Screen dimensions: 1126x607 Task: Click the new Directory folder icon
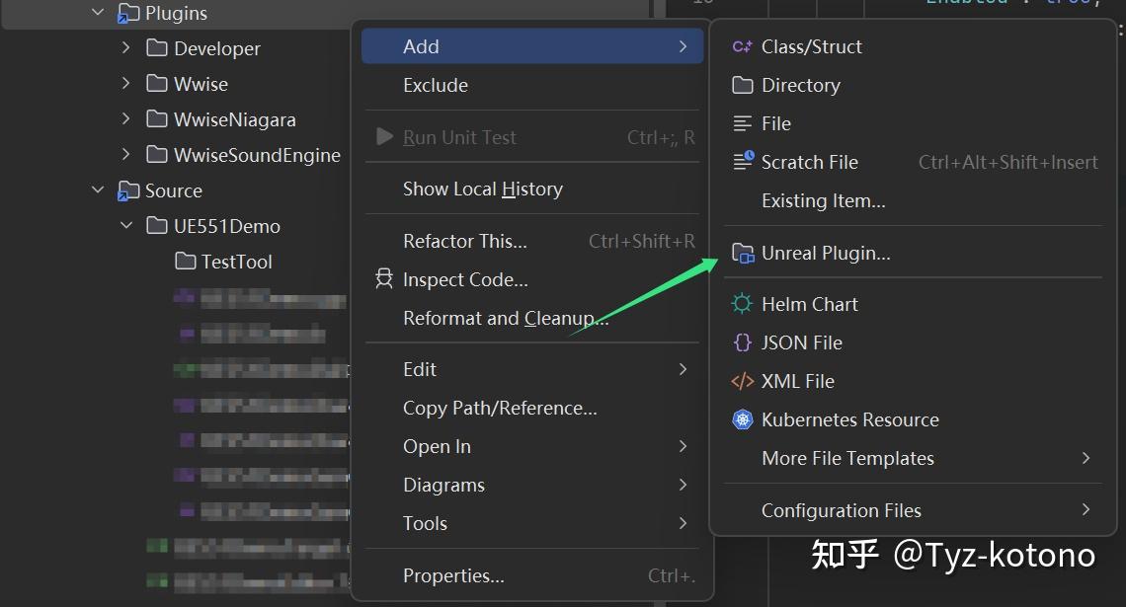point(742,85)
